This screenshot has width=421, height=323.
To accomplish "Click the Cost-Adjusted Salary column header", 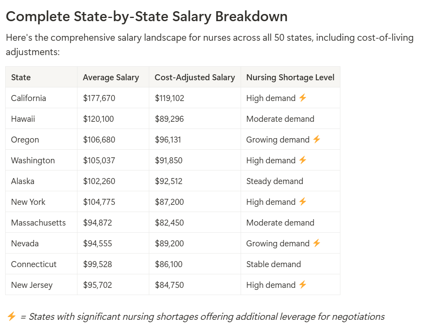I will click(x=195, y=77).
